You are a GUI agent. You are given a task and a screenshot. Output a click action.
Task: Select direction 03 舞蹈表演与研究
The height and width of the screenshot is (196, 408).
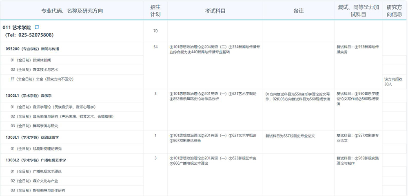pyautogui.click(x=34, y=126)
